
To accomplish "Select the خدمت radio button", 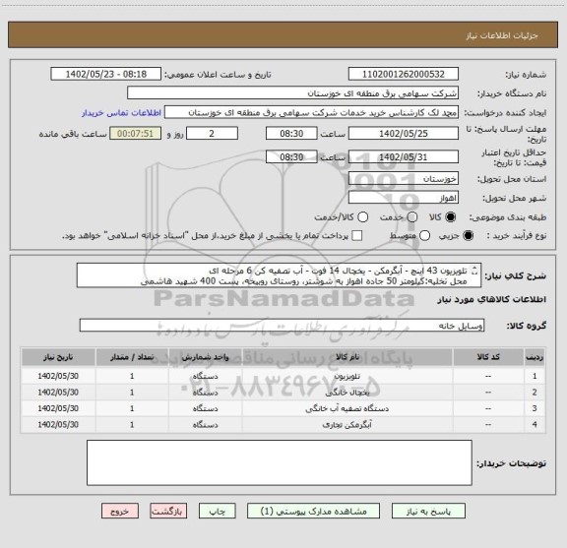I will pyautogui.click(x=411, y=217).
